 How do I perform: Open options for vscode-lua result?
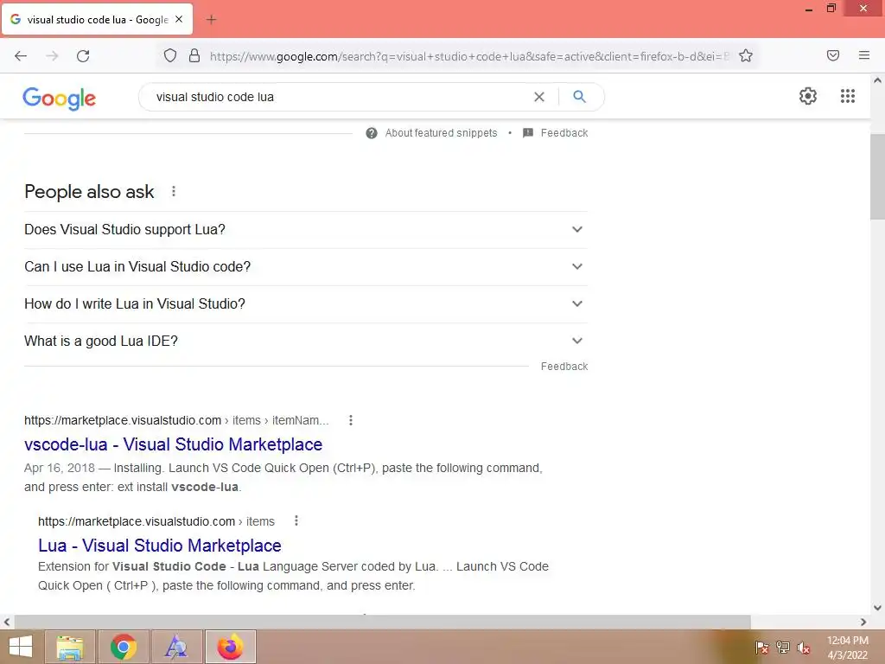pos(351,420)
